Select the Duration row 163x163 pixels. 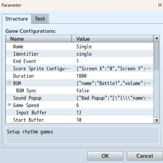click(80, 76)
